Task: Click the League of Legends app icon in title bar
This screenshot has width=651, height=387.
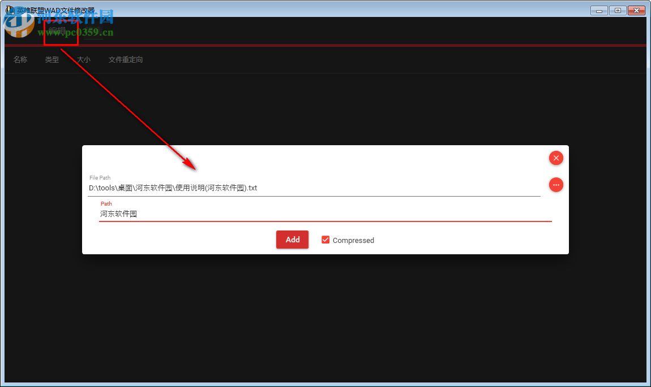Action: pyautogui.click(x=10, y=10)
